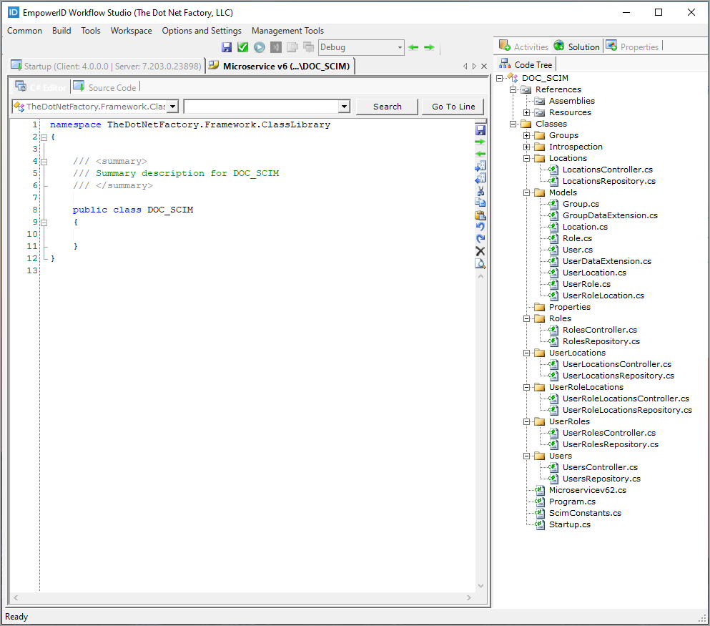710x626 pixels.
Task: Click the Search button in the editor
Action: point(387,106)
